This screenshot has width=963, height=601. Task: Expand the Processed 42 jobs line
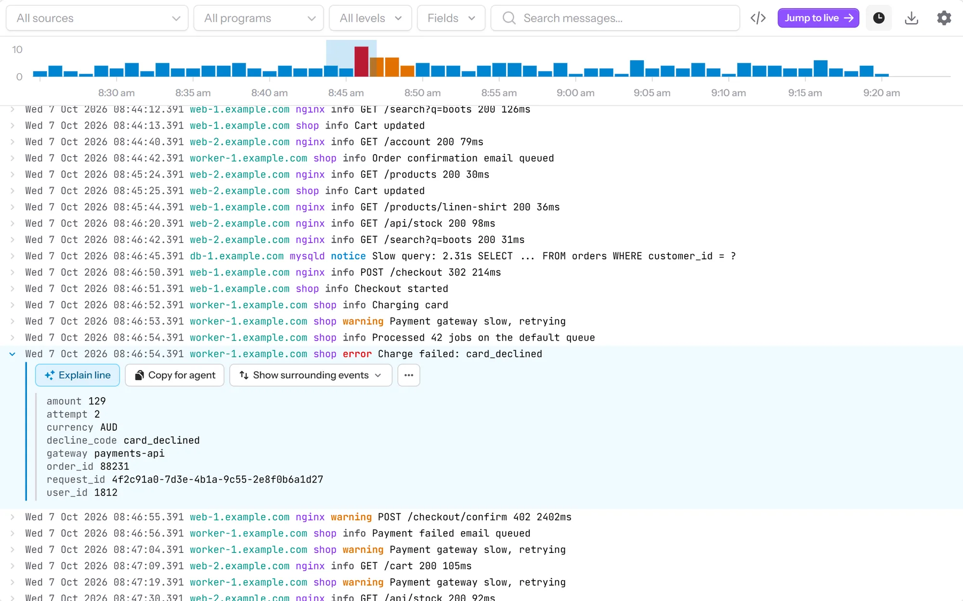pos(13,338)
